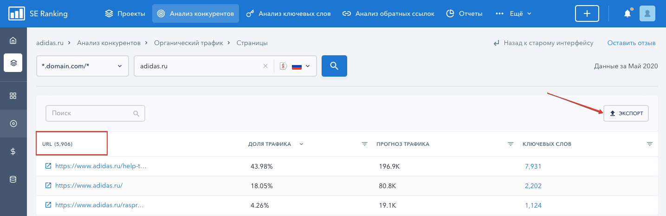Click 2,202 keywords link
The height and width of the screenshot is (216, 666).
(533, 186)
